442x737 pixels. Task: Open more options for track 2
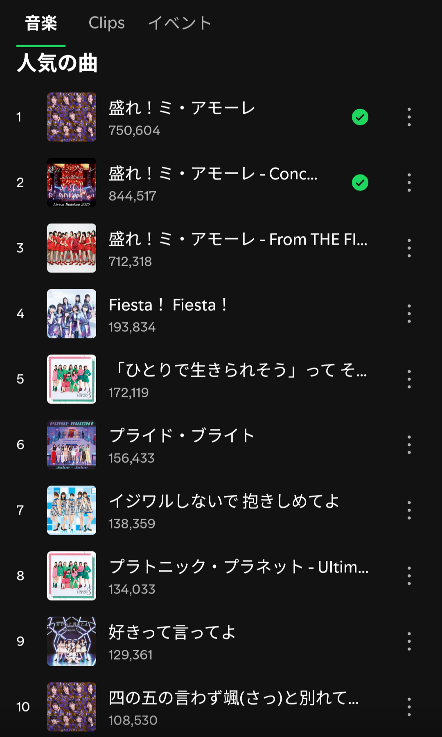409,182
